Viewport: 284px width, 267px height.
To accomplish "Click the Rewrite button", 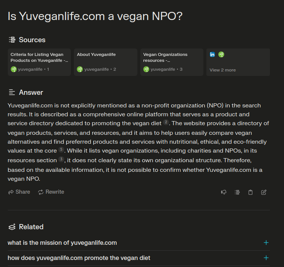I will (51, 192).
